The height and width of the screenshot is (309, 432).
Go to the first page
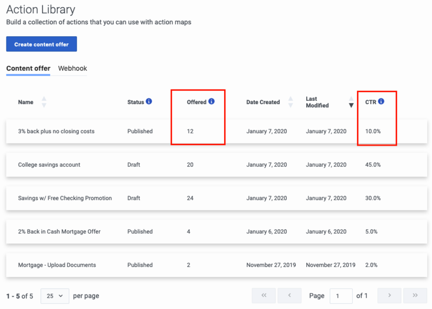coord(264,296)
